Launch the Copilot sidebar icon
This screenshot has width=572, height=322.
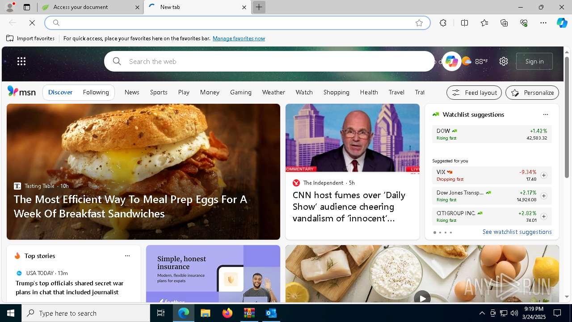[562, 23]
